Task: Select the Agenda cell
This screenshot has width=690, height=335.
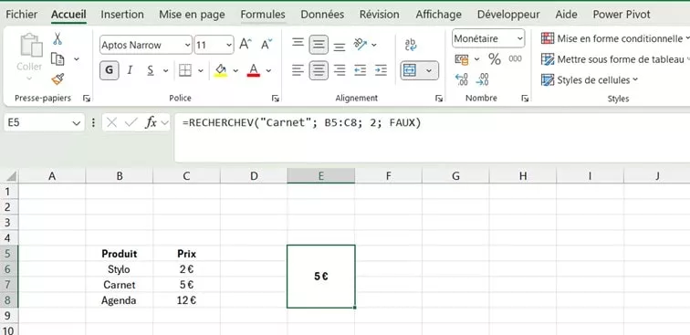Action: click(120, 300)
